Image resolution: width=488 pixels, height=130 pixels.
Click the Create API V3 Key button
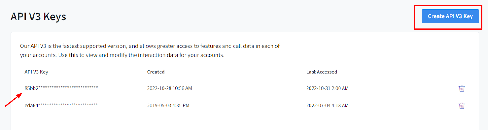(x=450, y=16)
